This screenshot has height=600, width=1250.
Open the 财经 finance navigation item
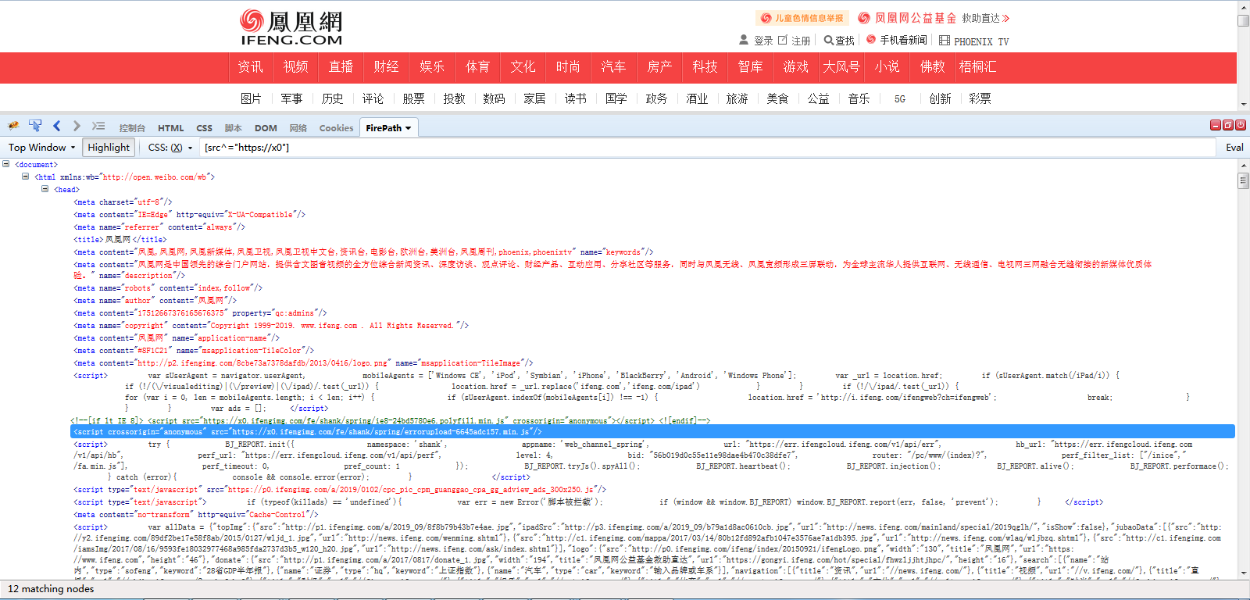click(x=386, y=67)
